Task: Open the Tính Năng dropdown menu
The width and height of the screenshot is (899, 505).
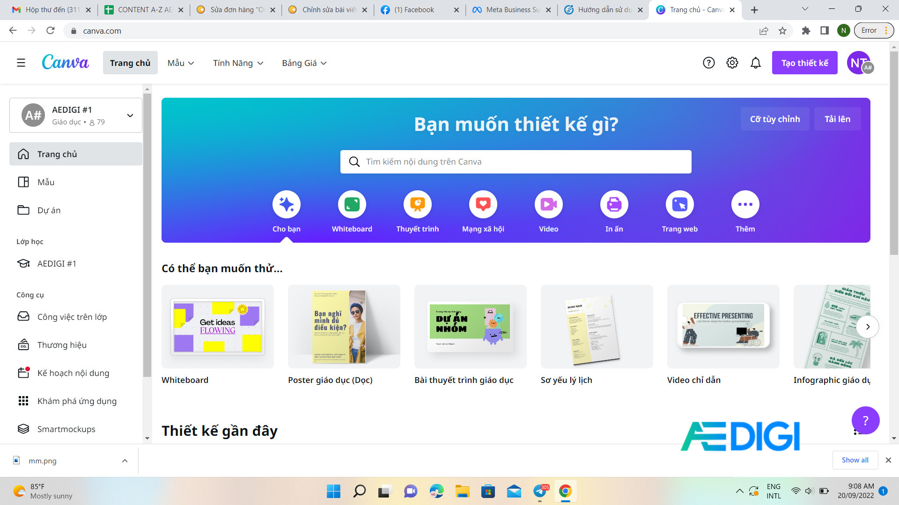Action: (238, 63)
